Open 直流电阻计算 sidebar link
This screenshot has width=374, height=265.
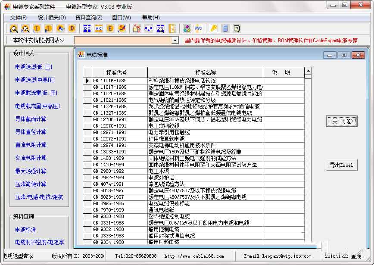pos(31,145)
